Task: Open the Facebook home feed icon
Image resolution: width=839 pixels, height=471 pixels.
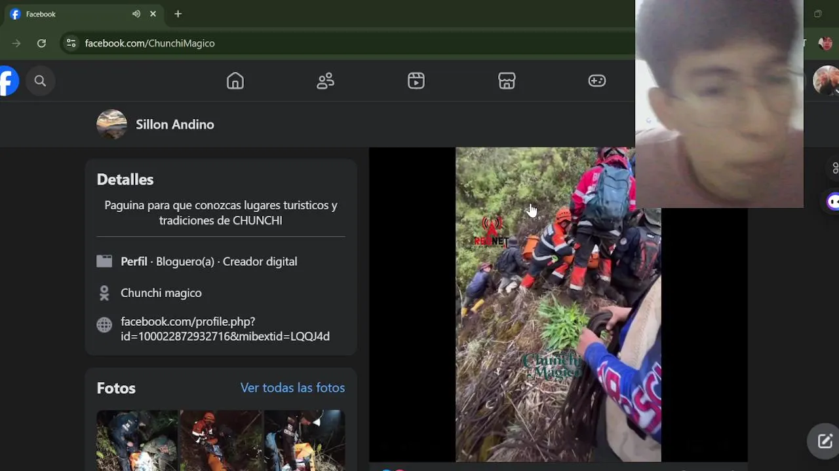Action: [235, 80]
